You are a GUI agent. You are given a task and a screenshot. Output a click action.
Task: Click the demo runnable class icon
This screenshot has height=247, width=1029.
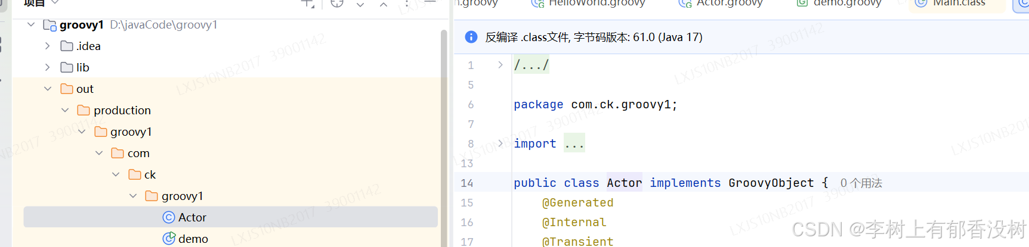(169, 239)
